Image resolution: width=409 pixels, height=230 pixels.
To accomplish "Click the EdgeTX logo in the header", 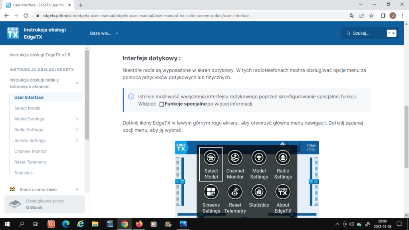I will [13, 33].
